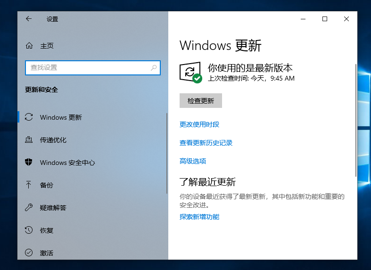Click the 激活 activation checkmark circle icon
Viewport: 371px width, 270px height.
[x=29, y=253]
